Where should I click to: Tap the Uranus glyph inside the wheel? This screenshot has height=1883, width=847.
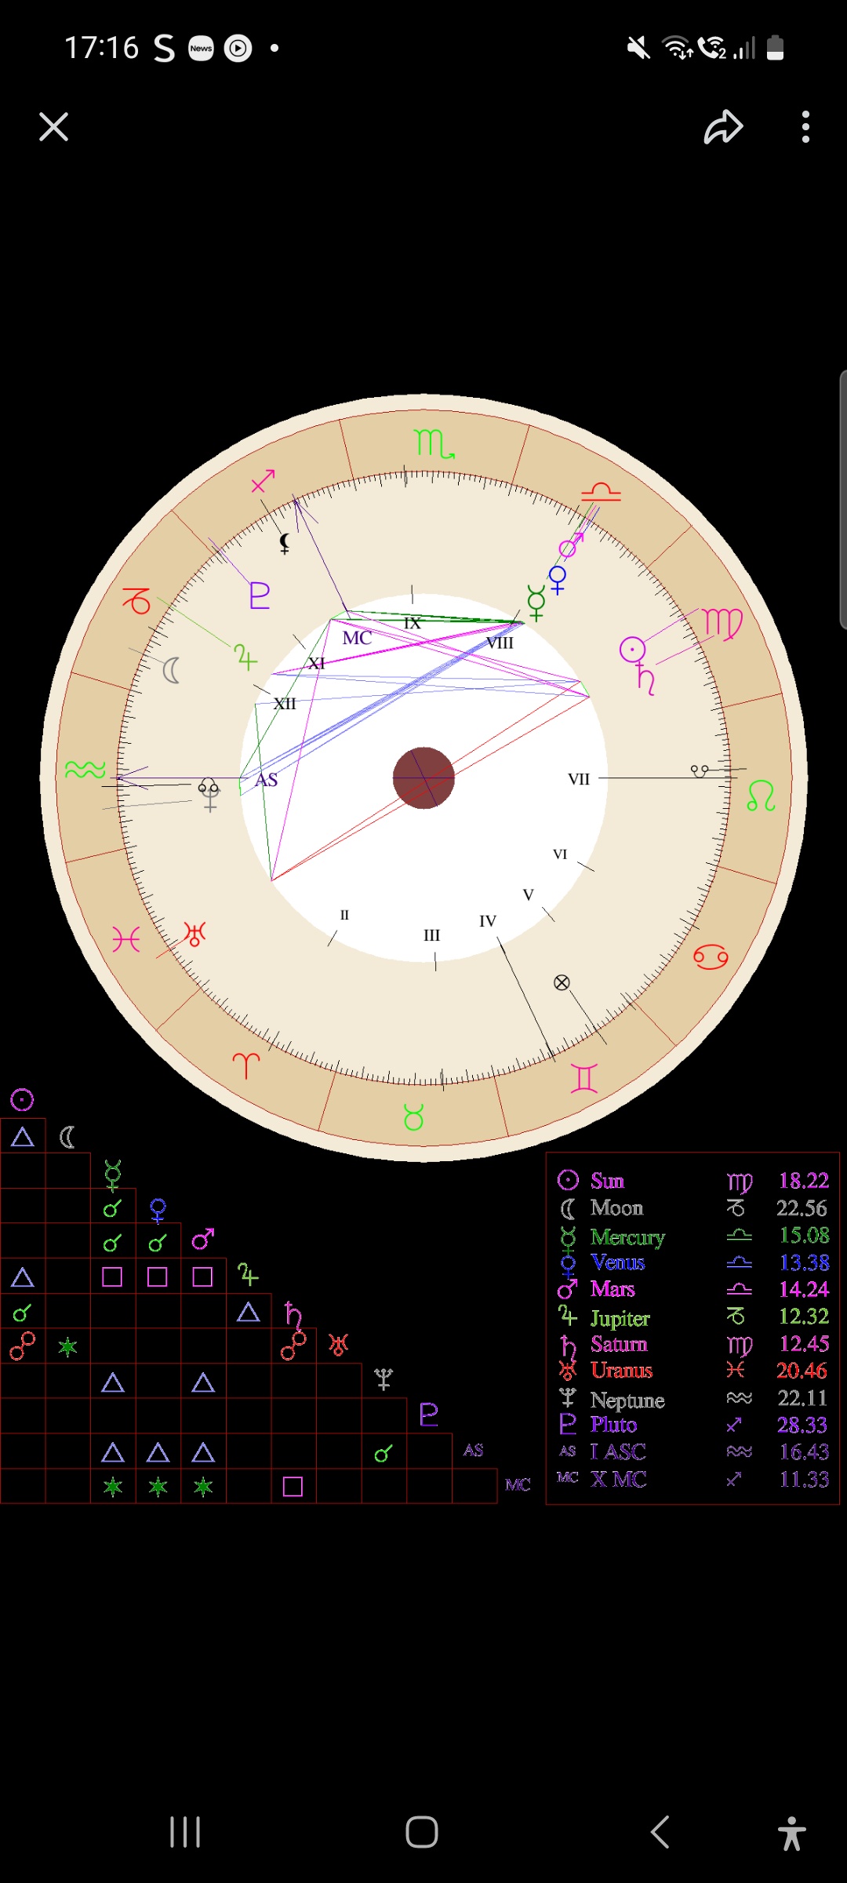(x=194, y=934)
